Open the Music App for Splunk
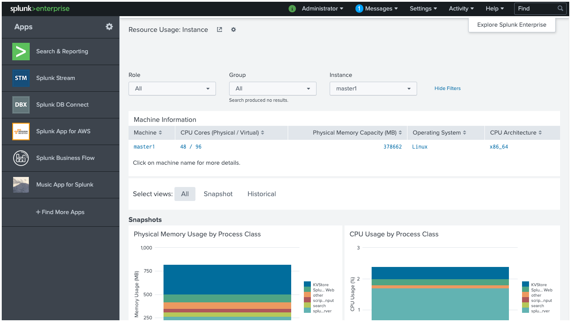Viewport: 571px width, 322px height. 64,184
